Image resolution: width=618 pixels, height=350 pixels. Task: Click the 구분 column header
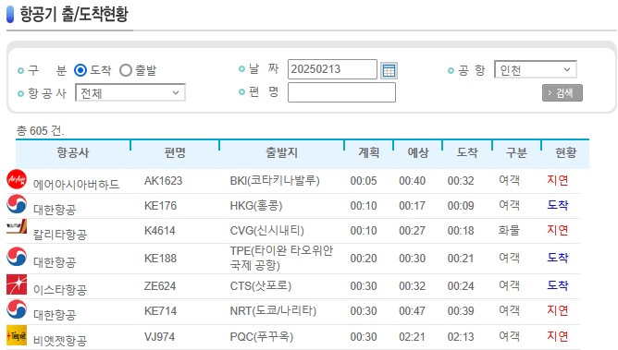tap(516, 152)
